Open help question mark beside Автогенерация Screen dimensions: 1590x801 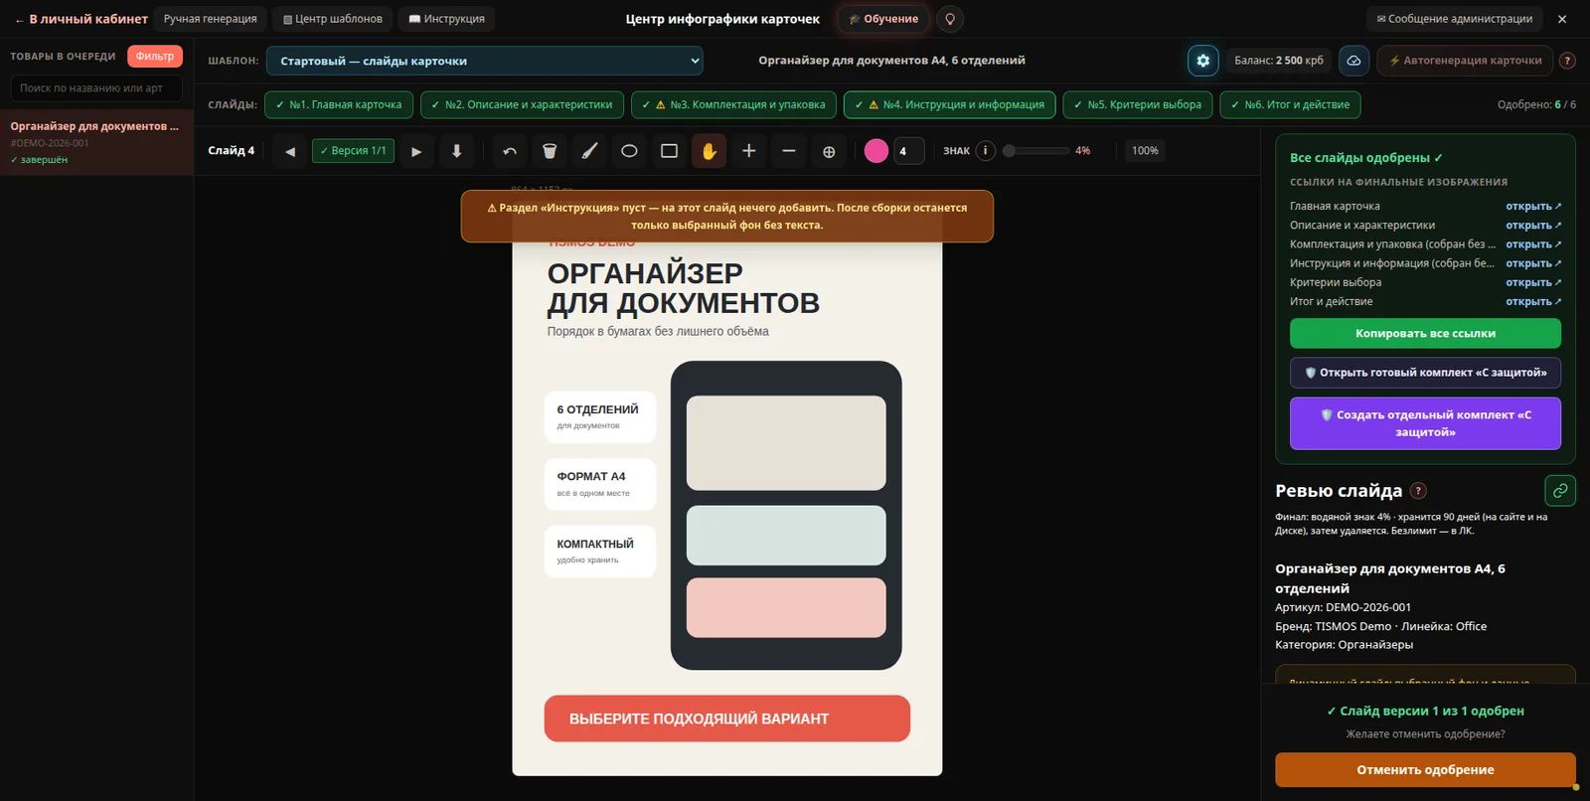pos(1567,61)
